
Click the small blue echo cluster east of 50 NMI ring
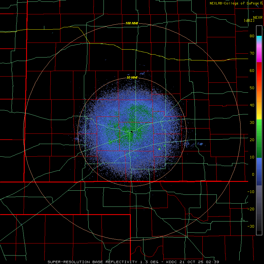[200, 144]
